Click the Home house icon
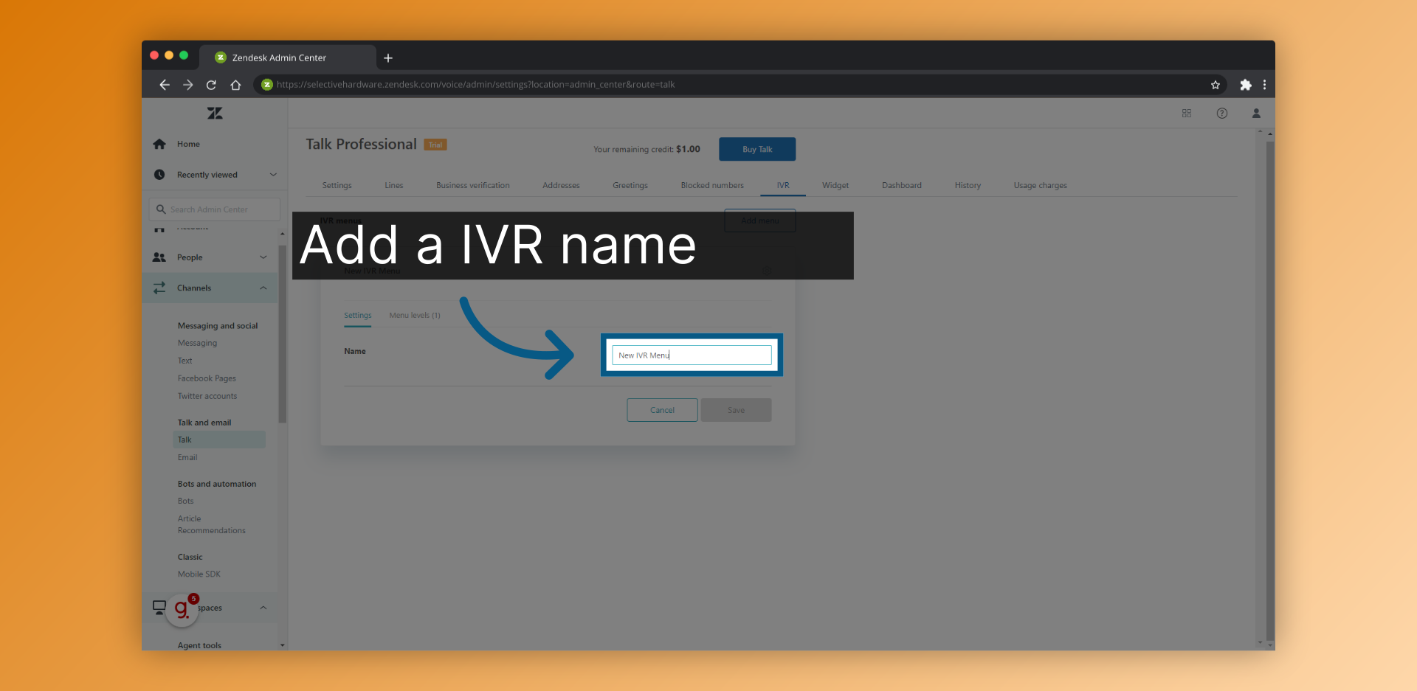Image resolution: width=1417 pixels, height=691 pixels. tap(159, 144)
